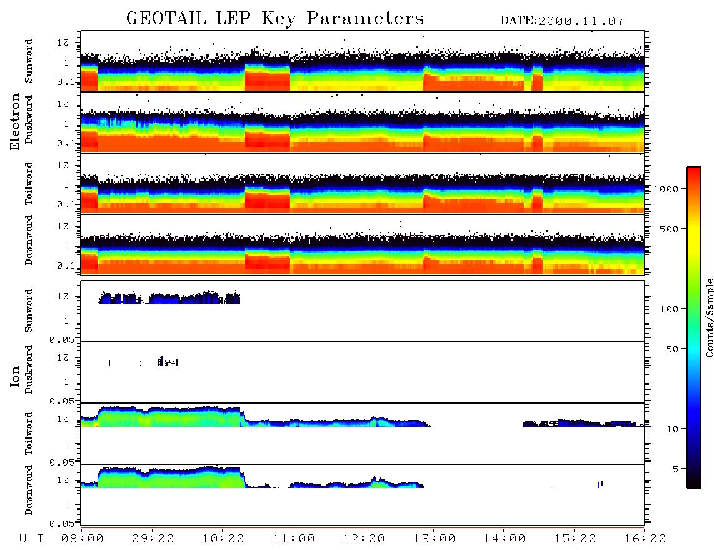This screenshot has height=550, width=714.
Task: Select the Electron 'Duskward' axis label
Action: tap(29, 120)
